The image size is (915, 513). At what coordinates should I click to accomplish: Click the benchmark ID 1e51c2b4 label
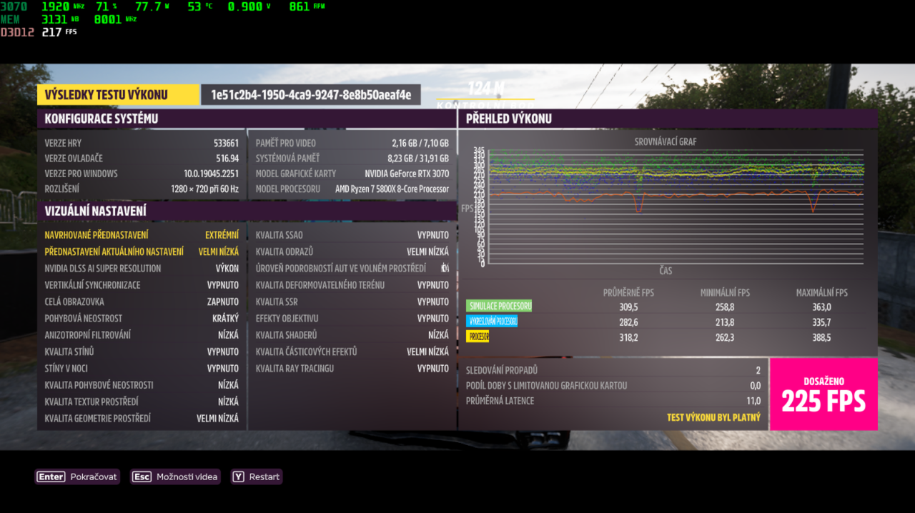(311, 95)
